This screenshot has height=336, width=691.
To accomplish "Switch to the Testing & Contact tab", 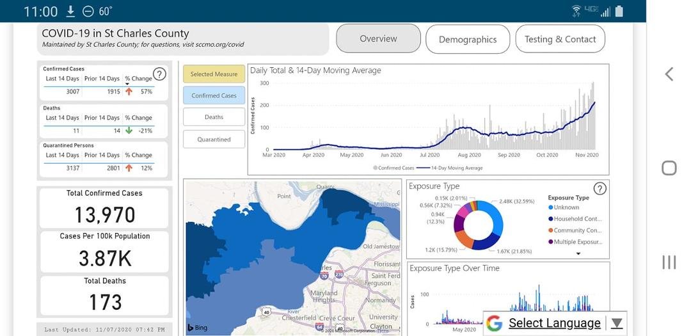I will pyautogui.click(x=560, y=39).
